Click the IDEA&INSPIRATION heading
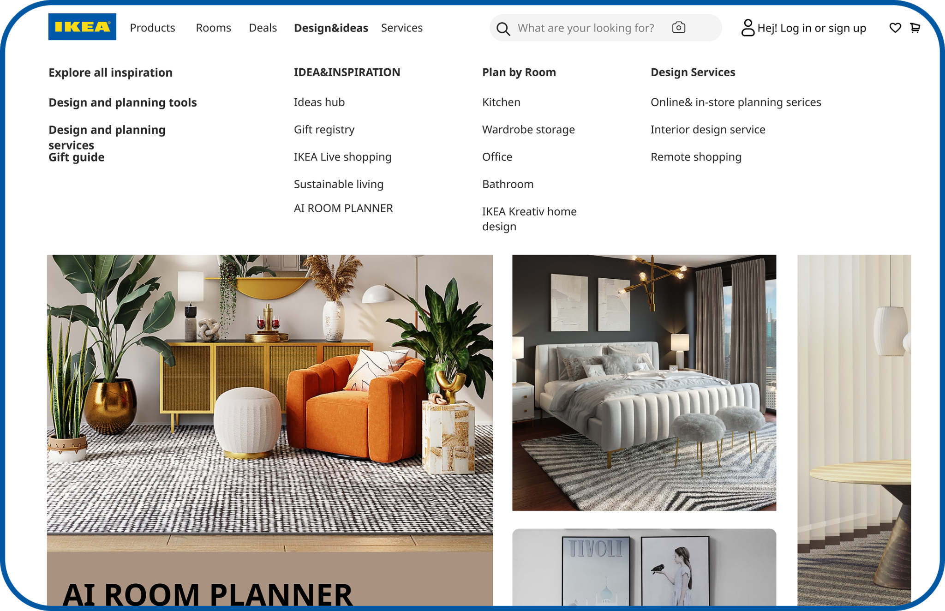This screenshot has width=945, height=611. [347, 72]
